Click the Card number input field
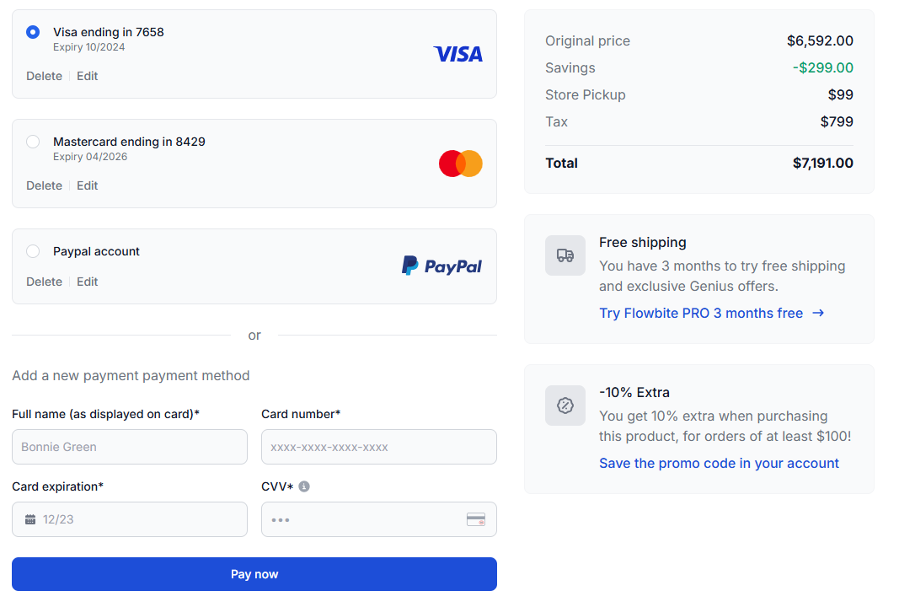899x607 pixels. click(x=379, y=446)
